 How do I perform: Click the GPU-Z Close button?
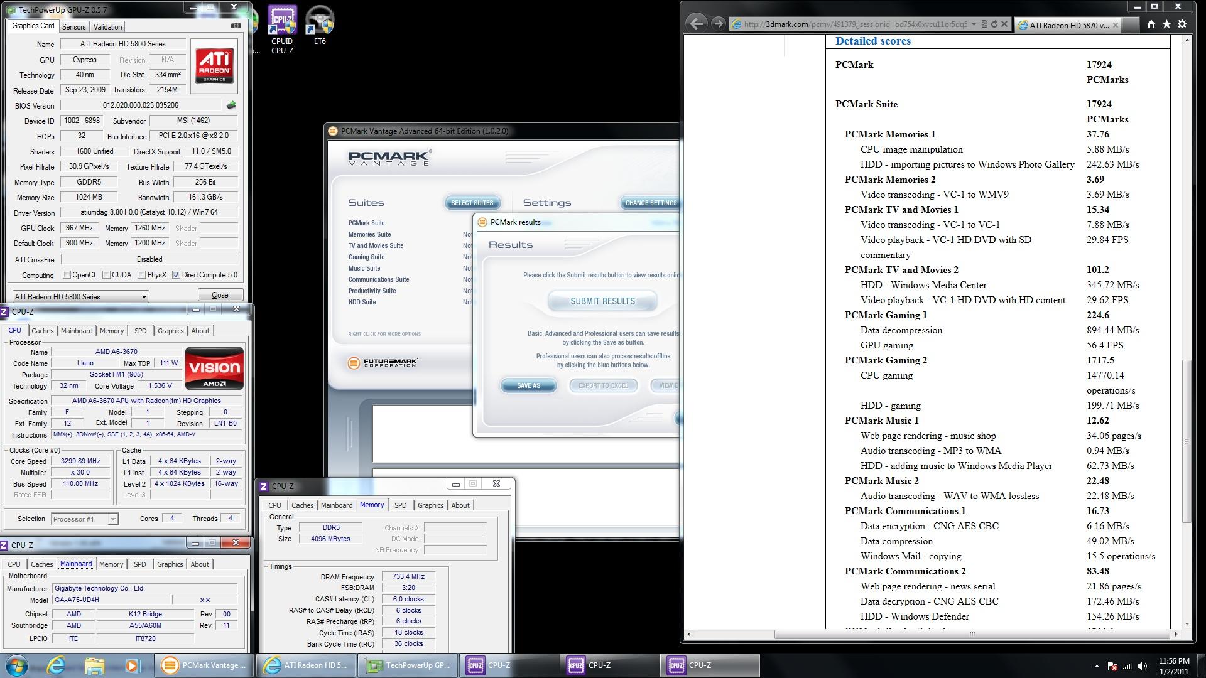click(x=220, y=295)
